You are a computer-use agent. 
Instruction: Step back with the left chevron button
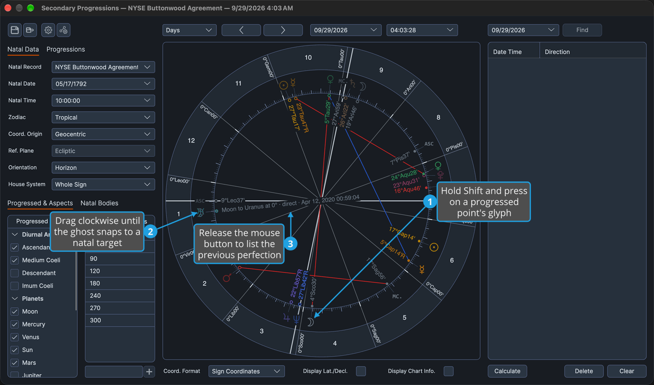[x=241, y=30]
